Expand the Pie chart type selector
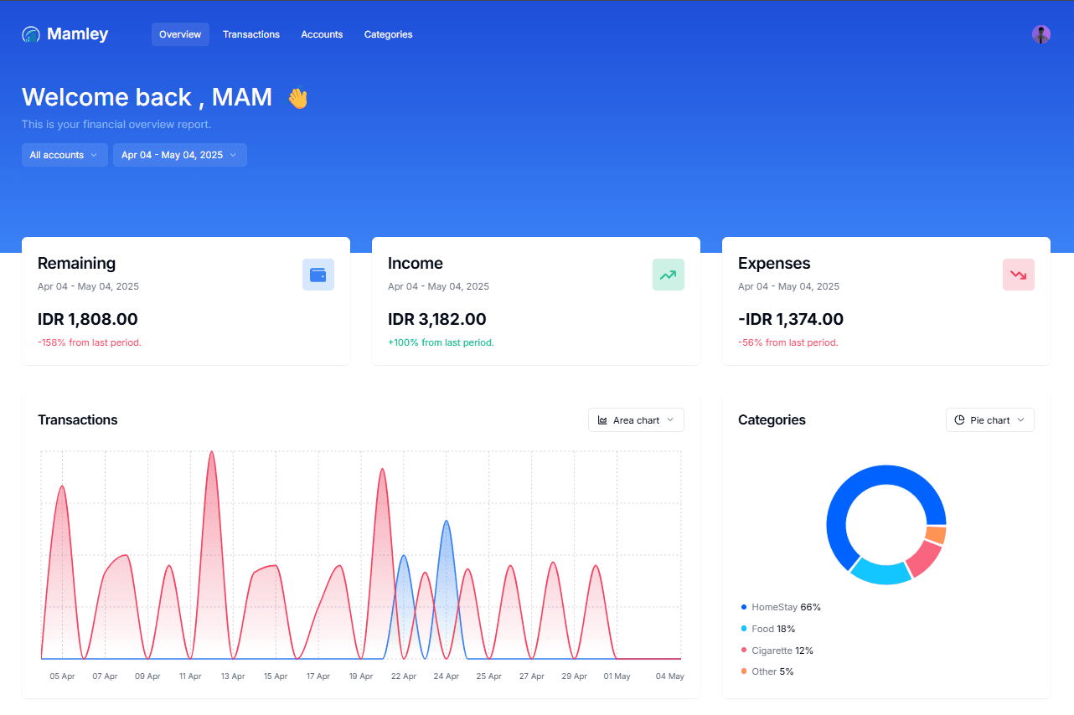 pyautogui.click(x=989, y=420)
